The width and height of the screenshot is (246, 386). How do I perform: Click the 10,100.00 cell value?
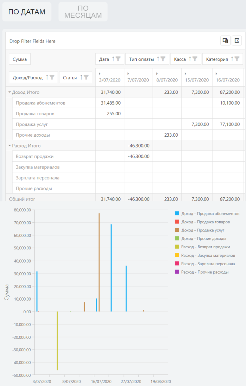[x=230, y=103]
